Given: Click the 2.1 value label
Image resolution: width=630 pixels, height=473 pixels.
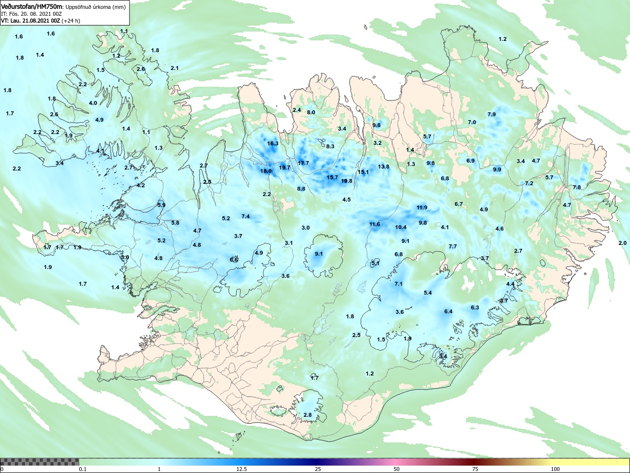Looking at the screenshot, I should pos(175,68).
